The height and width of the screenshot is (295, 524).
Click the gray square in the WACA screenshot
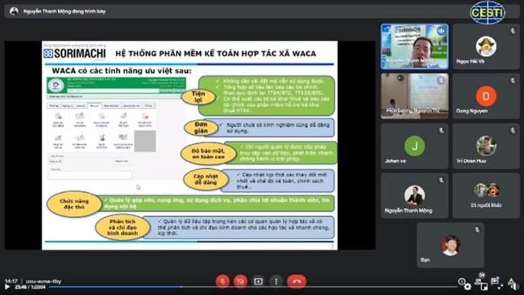(145, 141)
